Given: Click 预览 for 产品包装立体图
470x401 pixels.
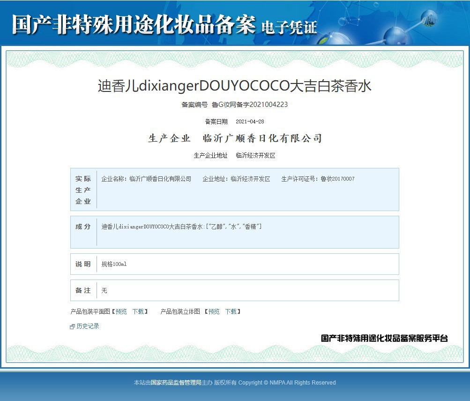Looking at the screenshot, I should [214, 311].
